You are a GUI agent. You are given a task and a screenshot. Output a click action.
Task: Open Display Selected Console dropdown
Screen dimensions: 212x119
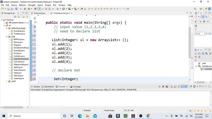coord(197,87)
